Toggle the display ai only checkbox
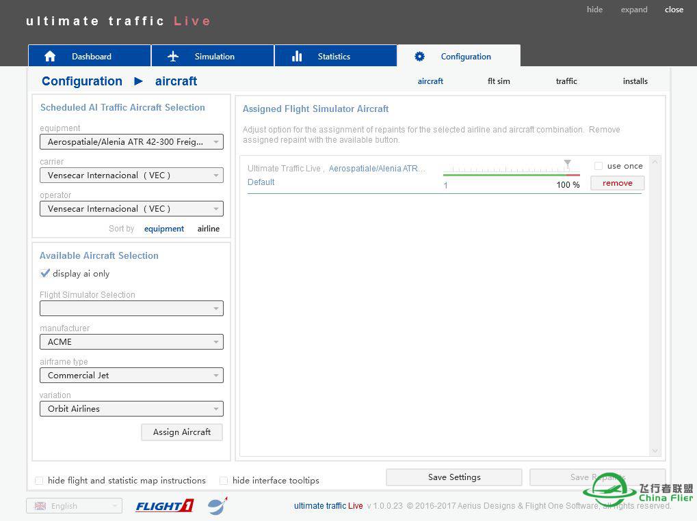 click(x=44, y=273)
